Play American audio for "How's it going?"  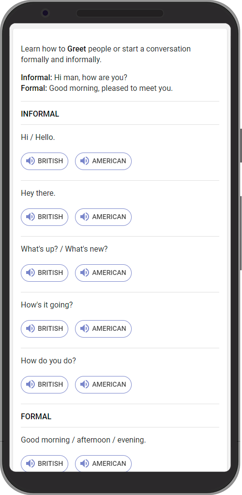[103, 329]
